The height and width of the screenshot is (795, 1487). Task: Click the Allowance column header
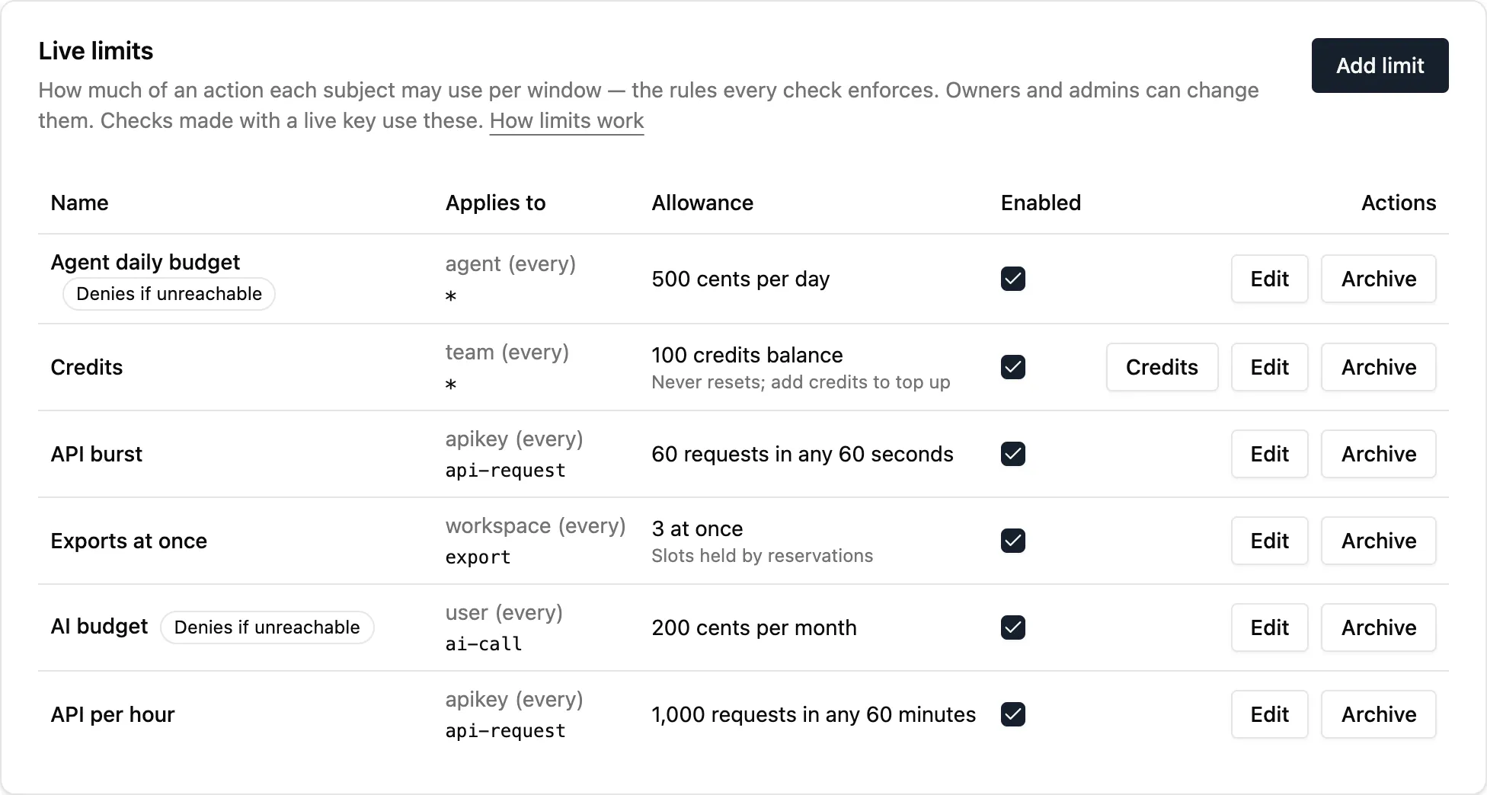click(x=702, y=203)
